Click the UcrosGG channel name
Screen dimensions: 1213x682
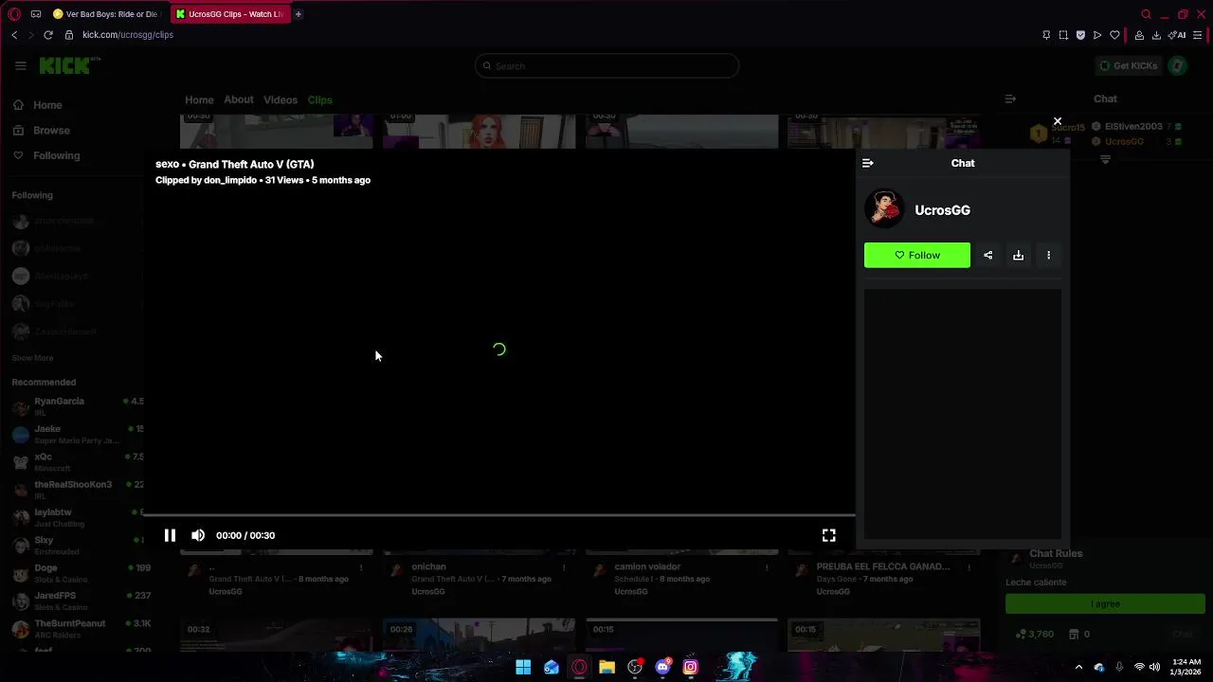tap(942, 210)
